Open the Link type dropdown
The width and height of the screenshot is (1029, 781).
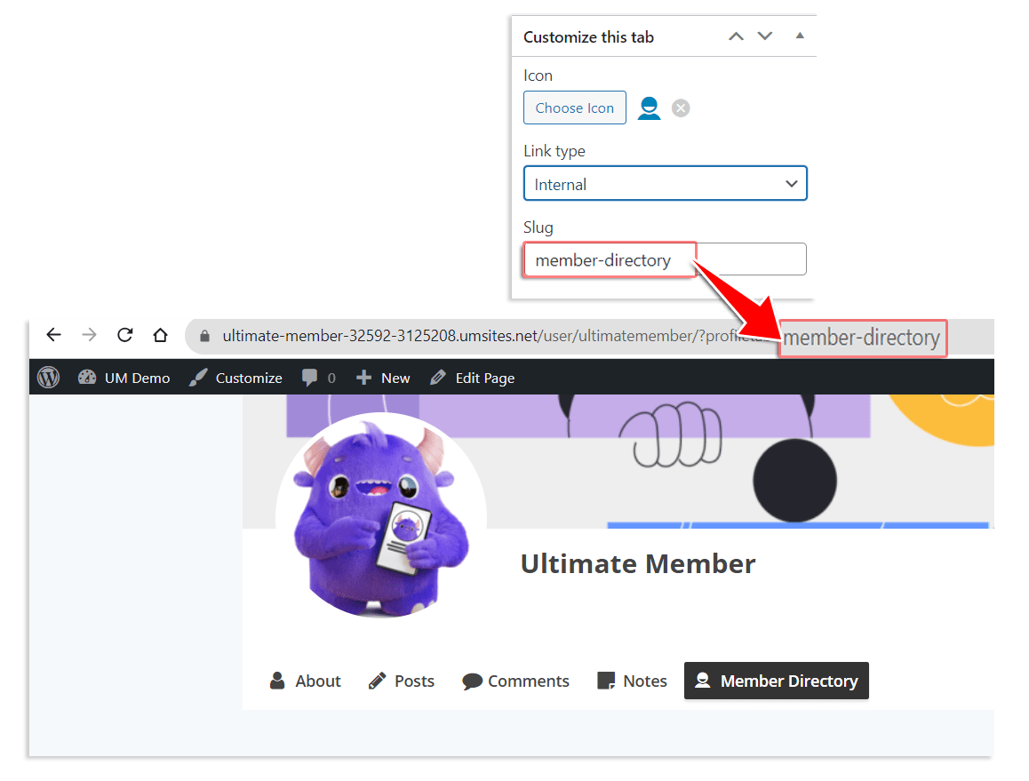click(665, 184)
